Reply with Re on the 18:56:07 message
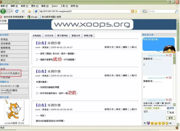180x131 pixels. [x=167, y=77]
